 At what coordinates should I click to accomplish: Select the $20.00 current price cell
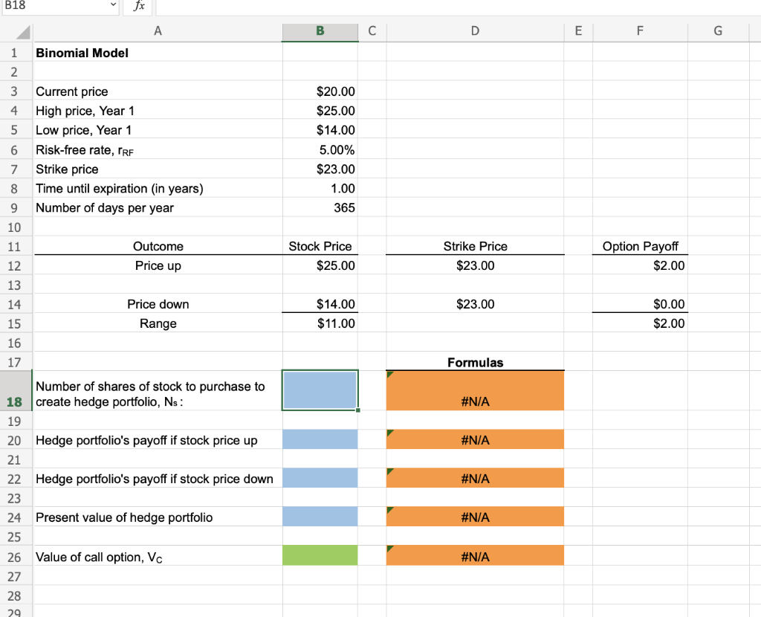(320, 91)
